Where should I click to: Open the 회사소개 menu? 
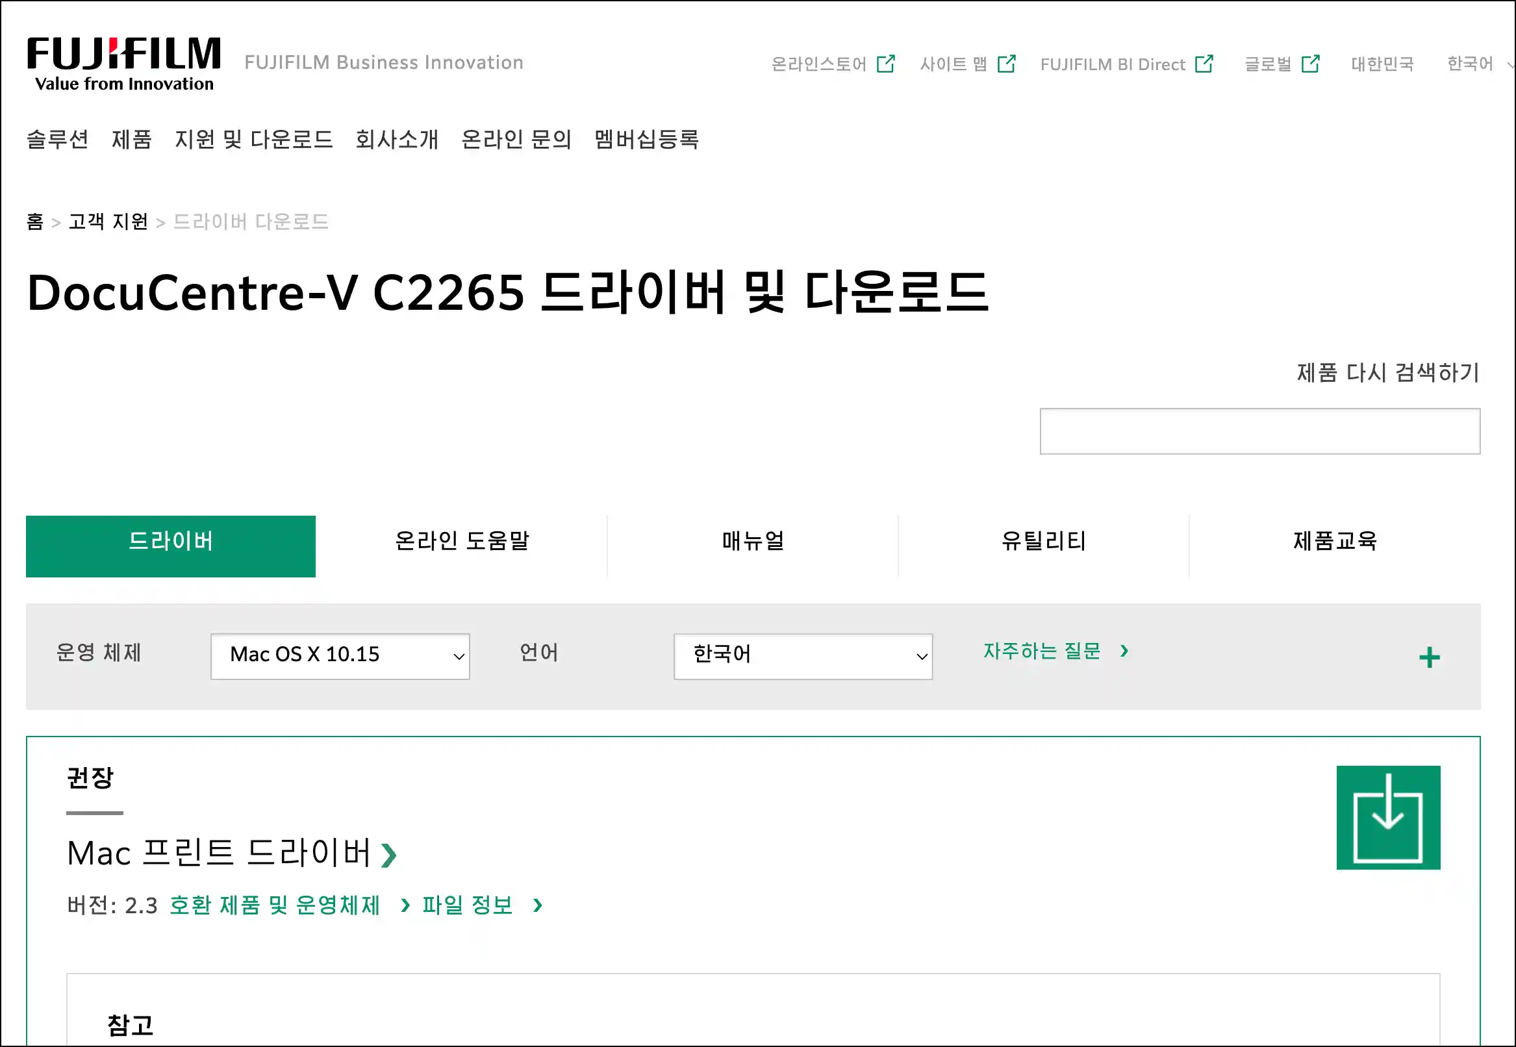(397, 139)
